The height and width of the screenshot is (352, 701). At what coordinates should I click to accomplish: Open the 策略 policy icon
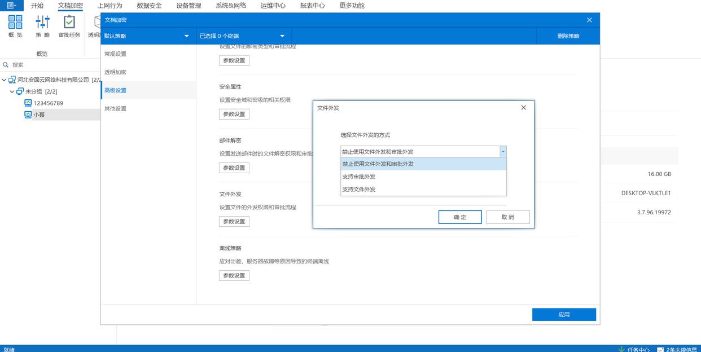(42, 23)
